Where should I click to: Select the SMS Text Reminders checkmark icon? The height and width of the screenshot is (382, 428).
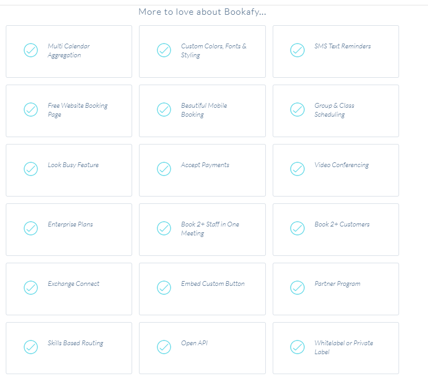[x=297, y=50]
